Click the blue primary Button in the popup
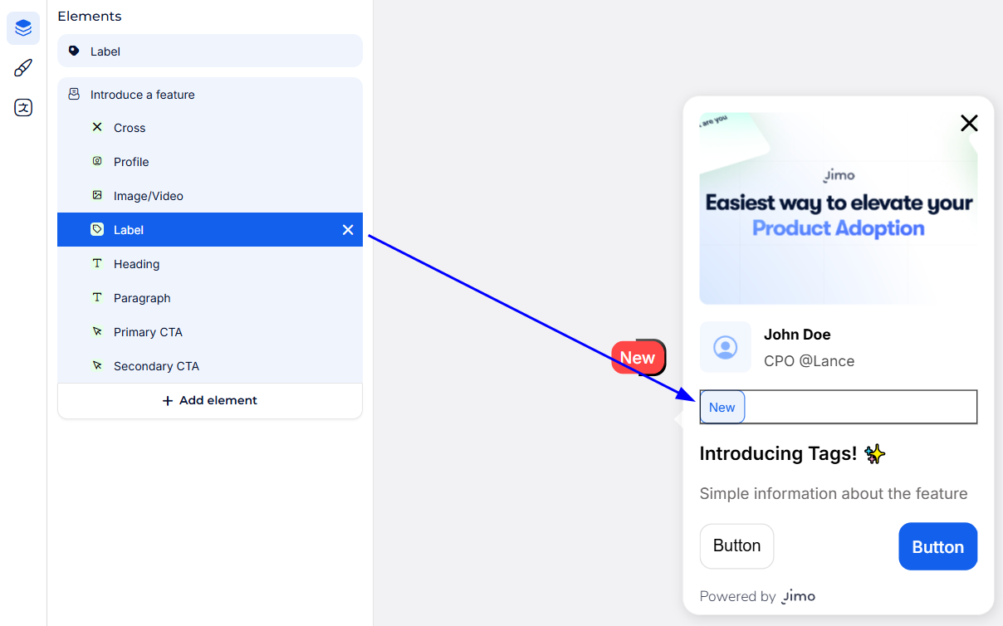This screenshot has height=626, width=1003. coord(937,546)
